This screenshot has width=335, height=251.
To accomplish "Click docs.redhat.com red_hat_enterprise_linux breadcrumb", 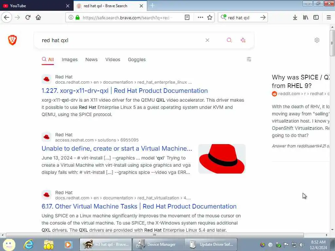I will point(123,82).
